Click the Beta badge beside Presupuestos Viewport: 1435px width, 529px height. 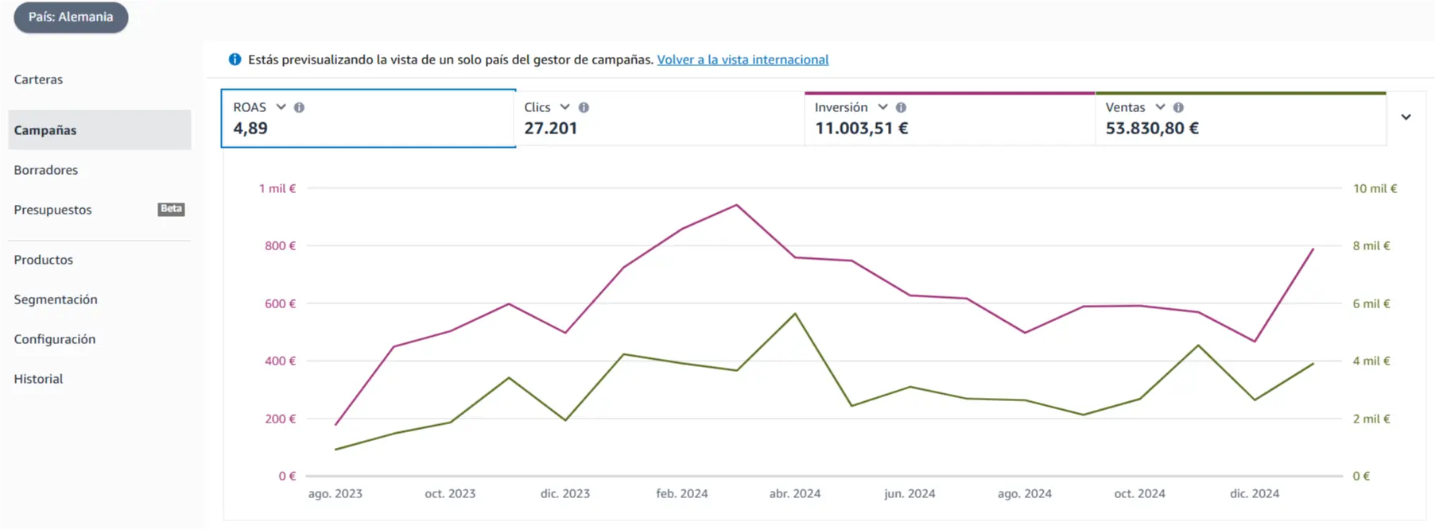[x=171, y=209]
